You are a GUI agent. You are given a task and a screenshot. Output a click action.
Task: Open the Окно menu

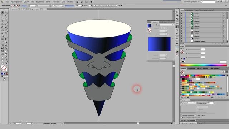click(63, 2)
